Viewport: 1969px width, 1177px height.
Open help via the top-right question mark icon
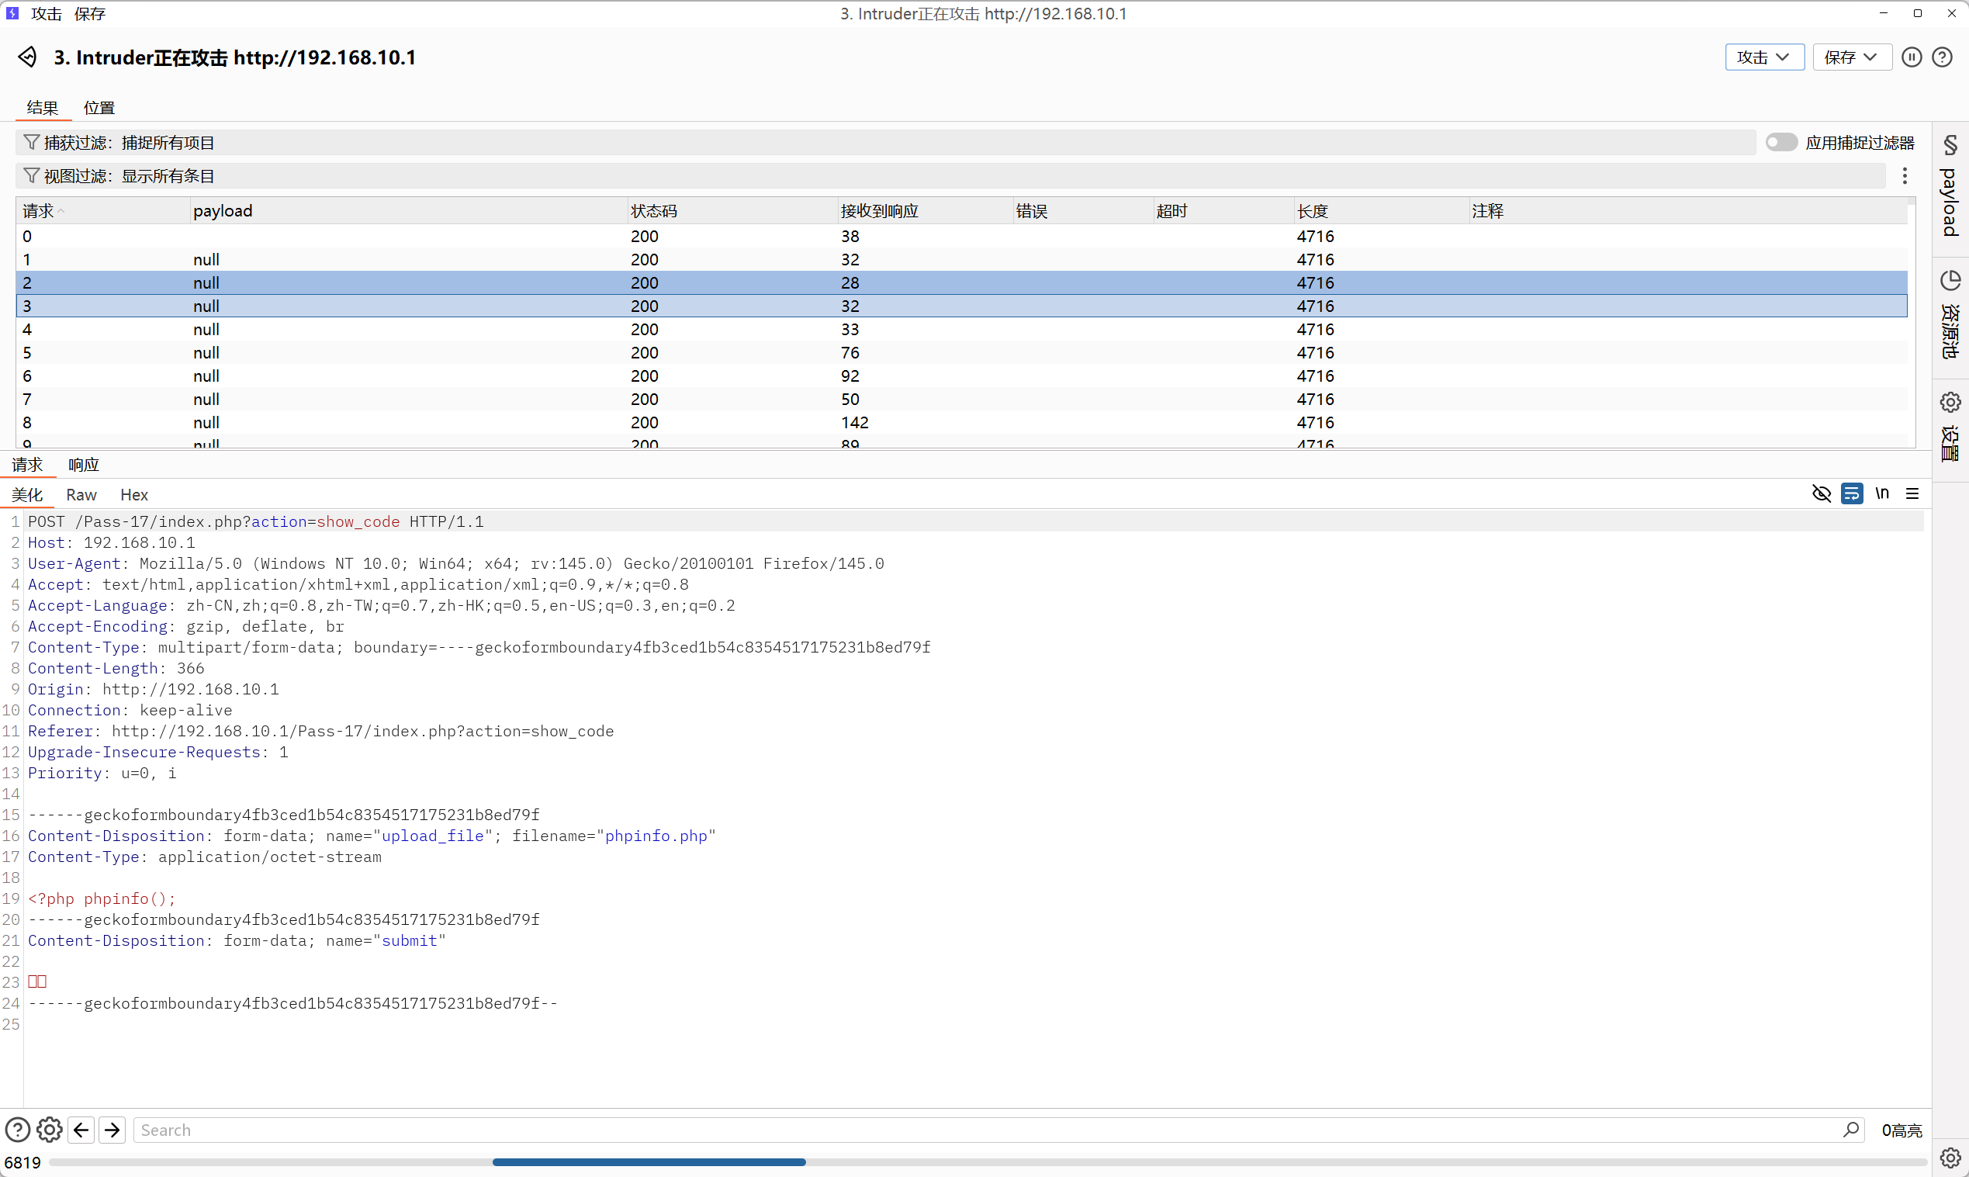1942,57
